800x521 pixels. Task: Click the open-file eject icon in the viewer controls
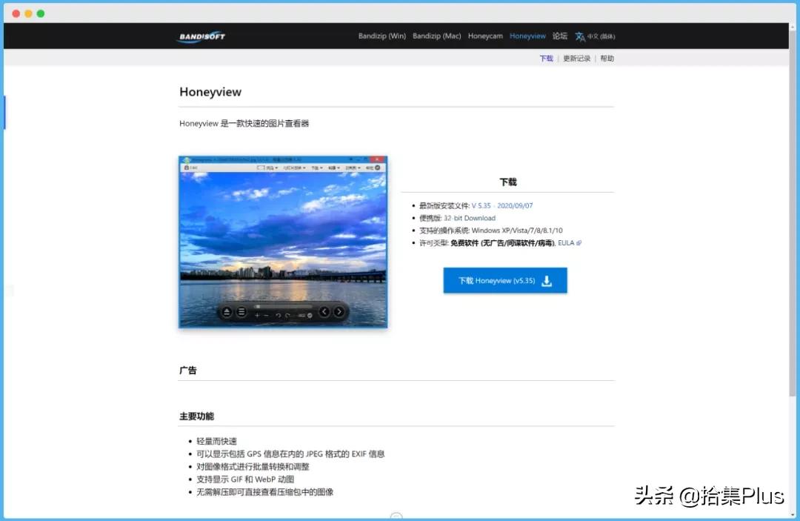click(226, 311)
